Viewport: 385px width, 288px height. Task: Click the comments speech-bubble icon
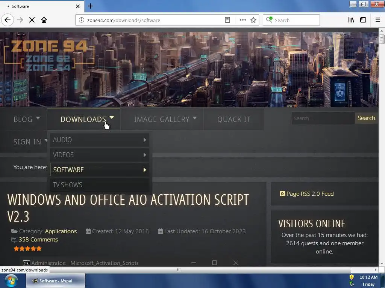pos(14,240)
